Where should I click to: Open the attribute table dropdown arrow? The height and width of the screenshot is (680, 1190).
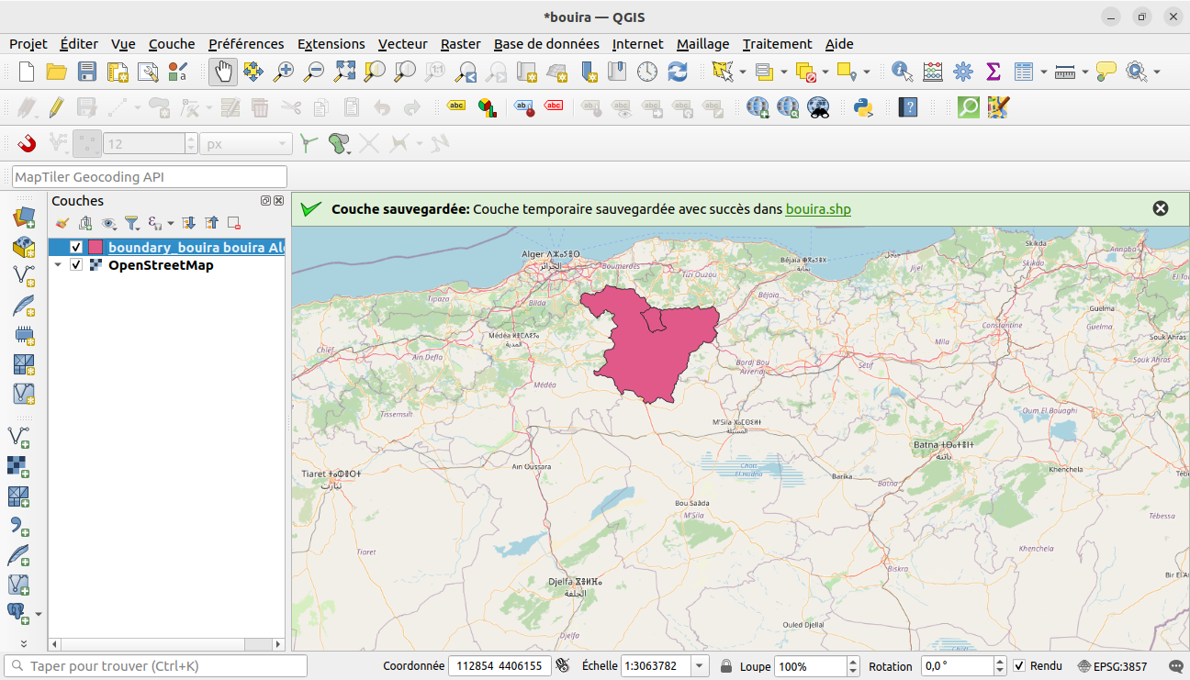tap(1044, 72)
